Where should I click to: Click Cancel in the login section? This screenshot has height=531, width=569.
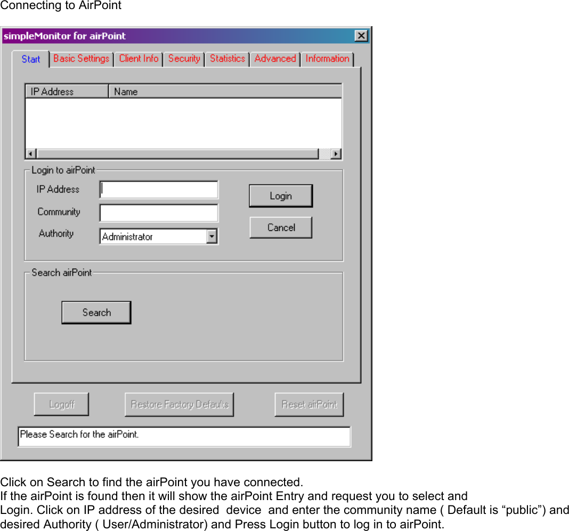281,228
